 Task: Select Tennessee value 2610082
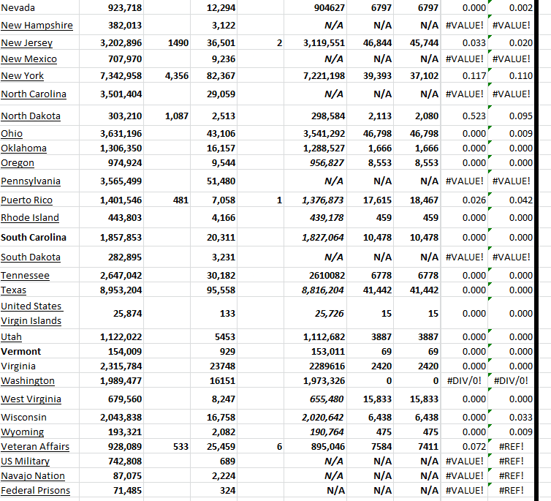pyautogui.click(x=315, y=276)
